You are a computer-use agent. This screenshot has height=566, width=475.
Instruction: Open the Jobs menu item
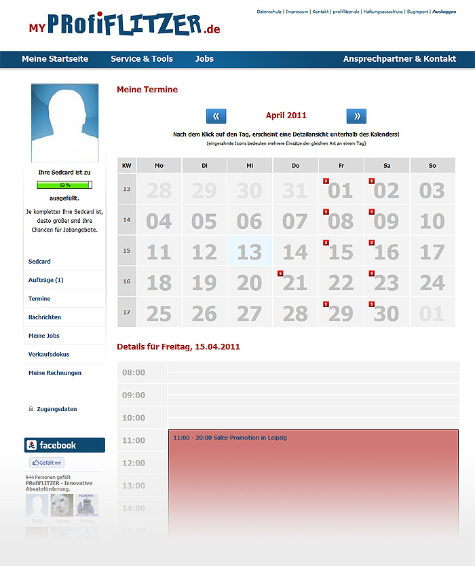tap(204, 59)
